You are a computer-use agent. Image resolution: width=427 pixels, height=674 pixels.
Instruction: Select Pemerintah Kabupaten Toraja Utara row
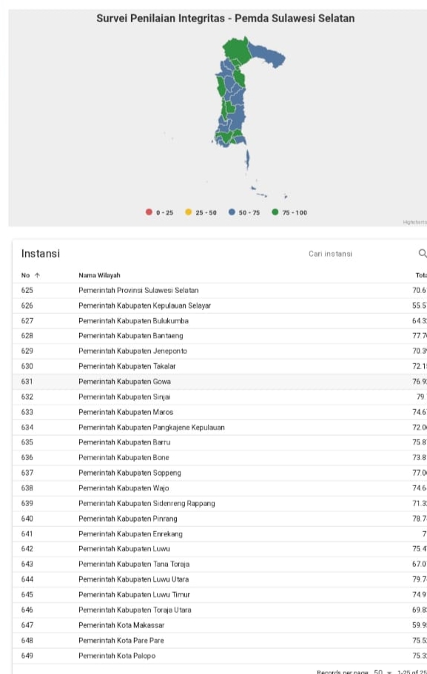(x=220, y=610)
